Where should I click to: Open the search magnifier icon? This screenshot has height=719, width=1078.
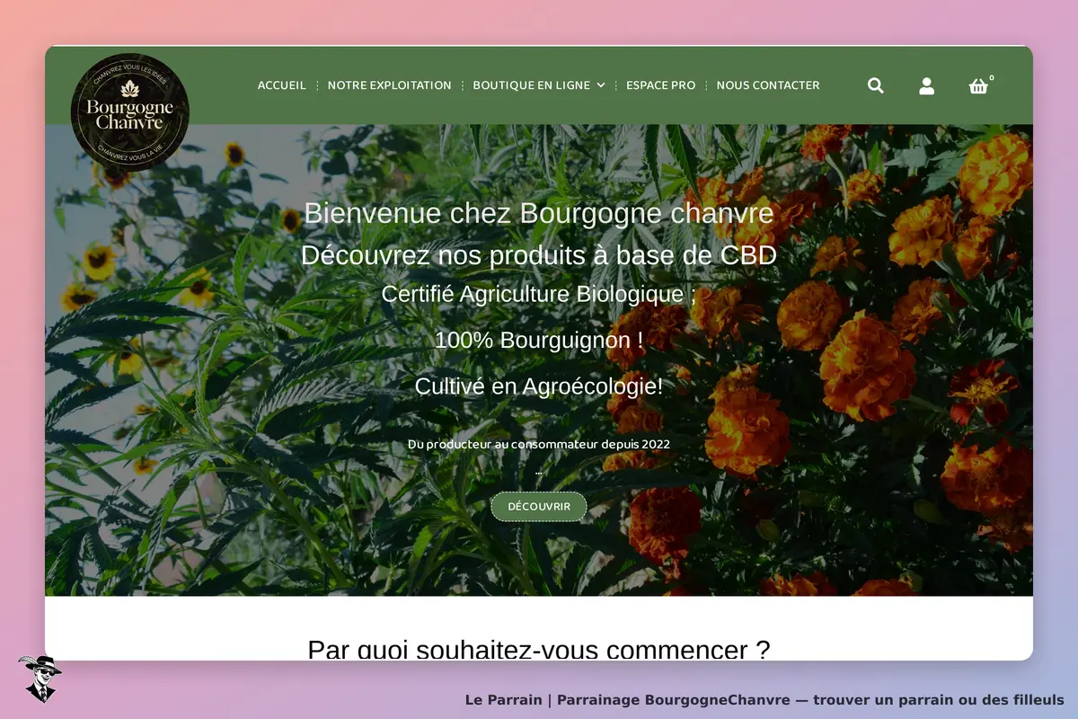coord(876,85)
